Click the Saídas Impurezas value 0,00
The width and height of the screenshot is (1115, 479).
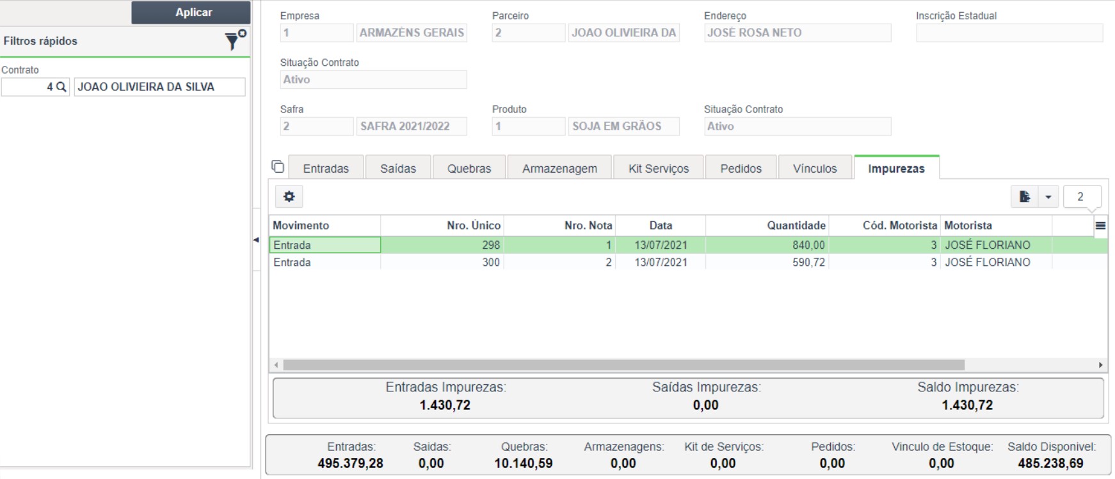point(705,405)
